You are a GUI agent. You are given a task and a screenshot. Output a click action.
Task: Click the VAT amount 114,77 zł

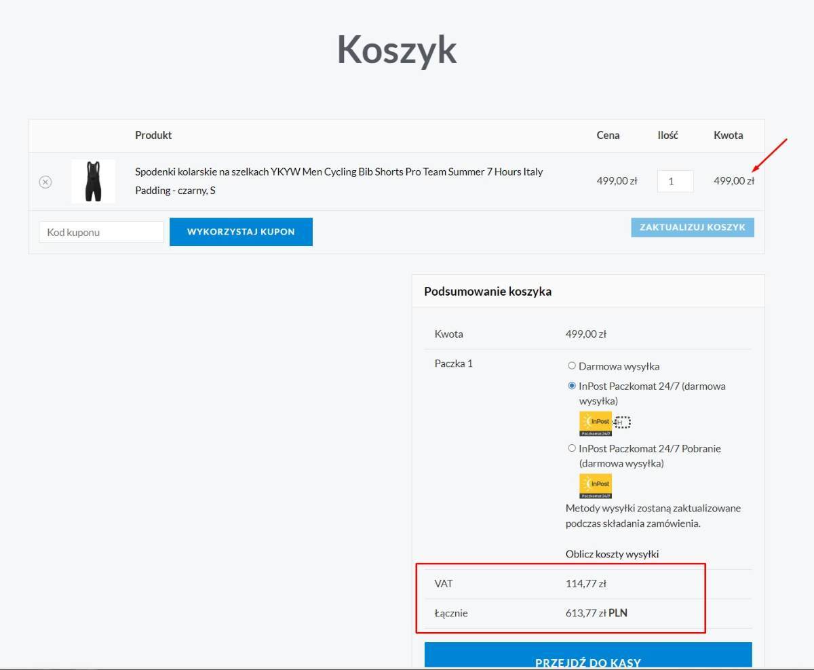click(586, 583)
